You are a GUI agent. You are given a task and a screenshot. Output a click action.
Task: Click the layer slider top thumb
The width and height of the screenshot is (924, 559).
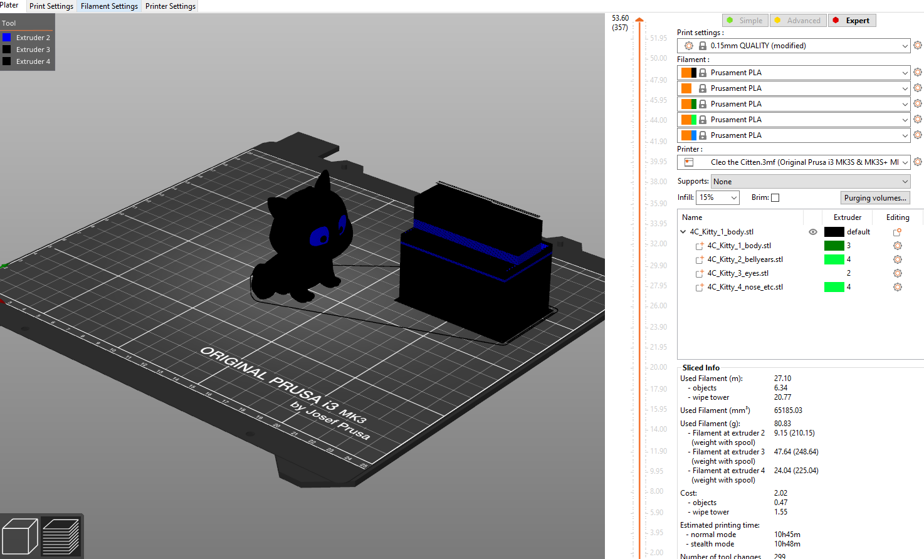coord(639,21)
